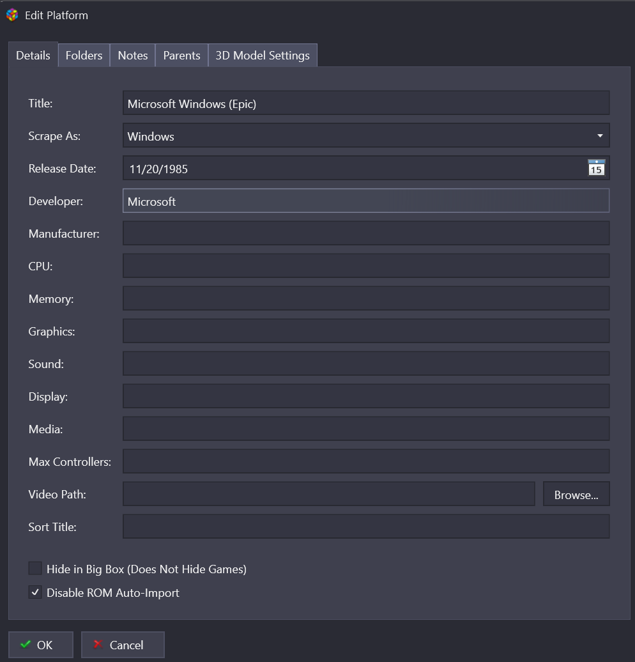Click the Manufacturer text box

pos(365,234)
